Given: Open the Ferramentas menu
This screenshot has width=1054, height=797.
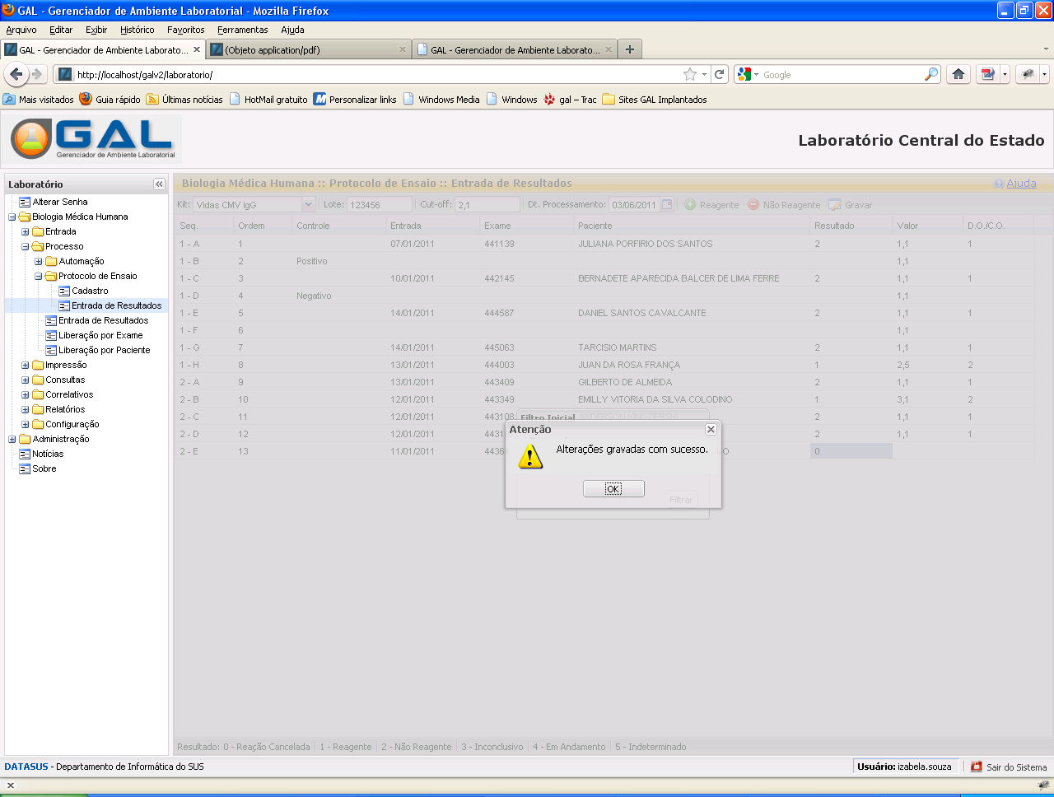Looking at the screenshot, I should coord(242,30).
